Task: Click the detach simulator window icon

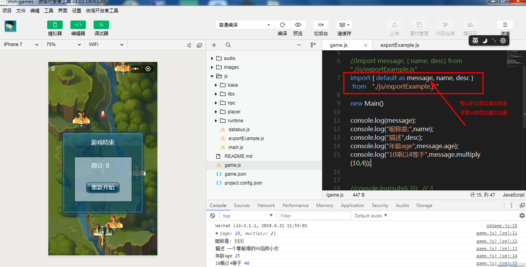Action: [x=200, y=45]
